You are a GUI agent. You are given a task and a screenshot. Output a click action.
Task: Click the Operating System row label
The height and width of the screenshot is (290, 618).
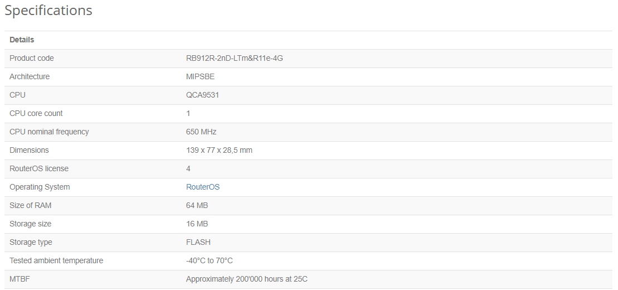pyautogui.click(x=40, y=187)
